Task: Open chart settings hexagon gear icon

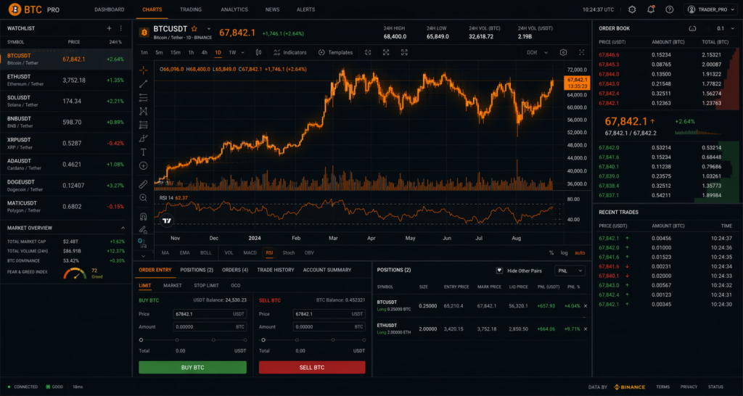Action: point(563,52)
